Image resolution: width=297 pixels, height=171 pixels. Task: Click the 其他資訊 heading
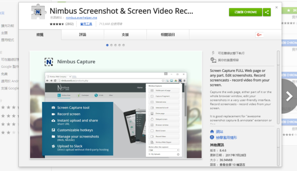pyautogui.click(x=217, y=145)
